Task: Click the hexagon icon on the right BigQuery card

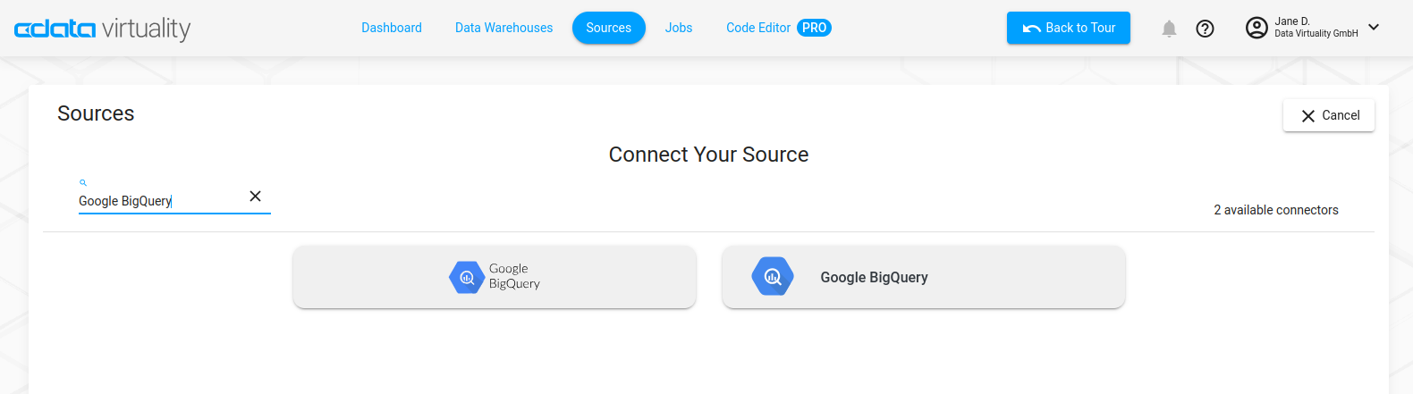Action: coord(773,277)
